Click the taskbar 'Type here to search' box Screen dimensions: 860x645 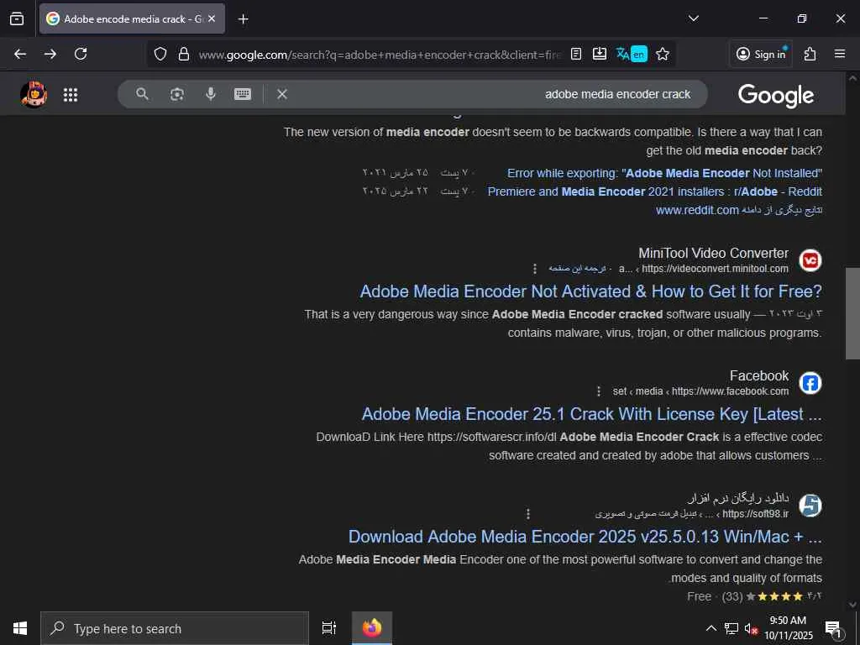point(175,628)
